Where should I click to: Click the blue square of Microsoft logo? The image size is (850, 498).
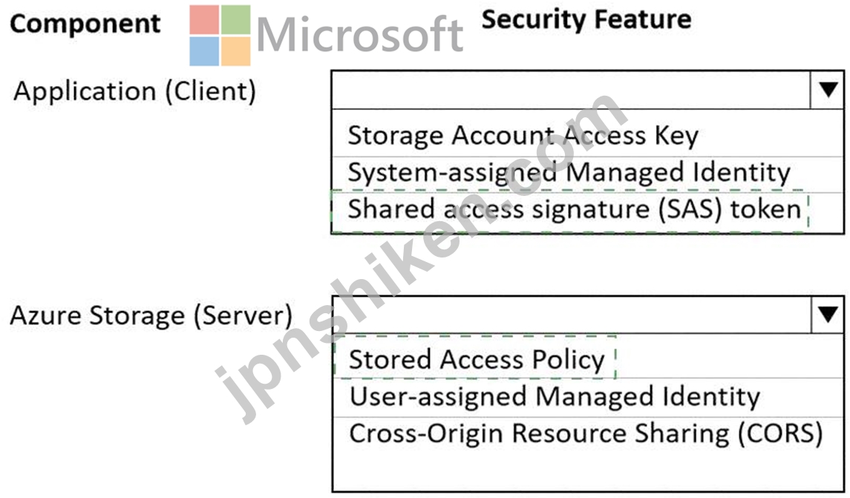(204, 51)
